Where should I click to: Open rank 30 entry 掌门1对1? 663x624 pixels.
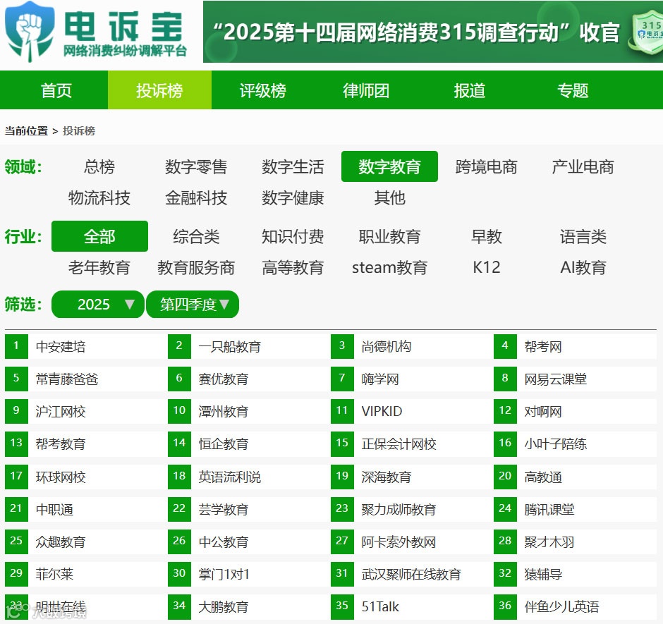click(x=224, y=574)
